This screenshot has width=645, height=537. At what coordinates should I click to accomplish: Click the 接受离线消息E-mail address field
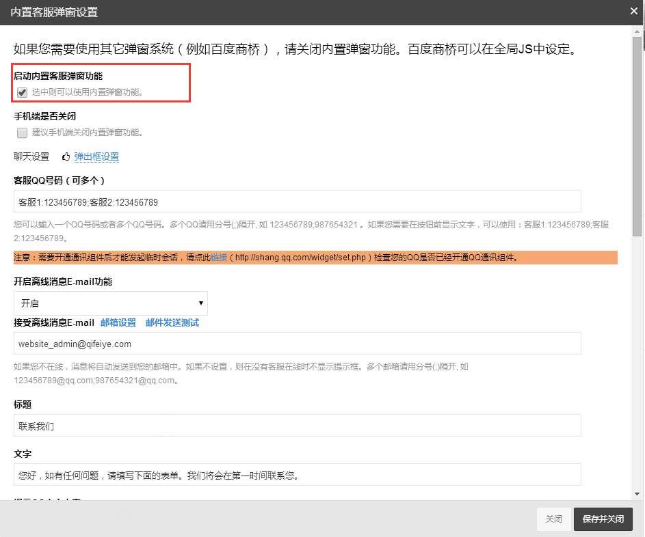297,344
